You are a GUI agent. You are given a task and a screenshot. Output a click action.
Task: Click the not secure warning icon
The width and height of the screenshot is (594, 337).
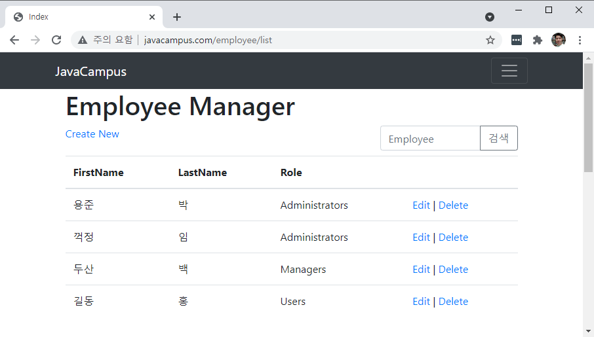83,40
